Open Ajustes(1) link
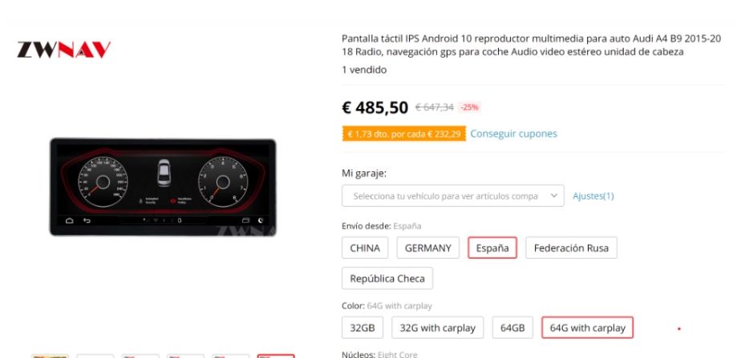The width and height of the screenshot is (737, 358). click(x=593, y=195)
